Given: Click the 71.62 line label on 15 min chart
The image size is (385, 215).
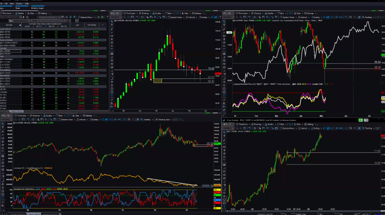Looking at the screenshot, I should point(377,151).
